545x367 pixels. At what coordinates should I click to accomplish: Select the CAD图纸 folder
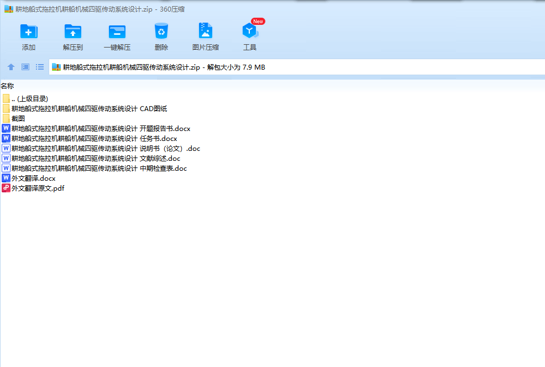click(x=85, y=109)
